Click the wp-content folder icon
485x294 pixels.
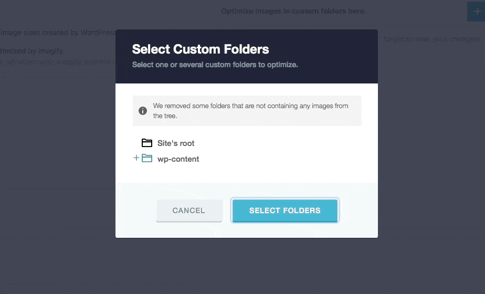point(146,159)
